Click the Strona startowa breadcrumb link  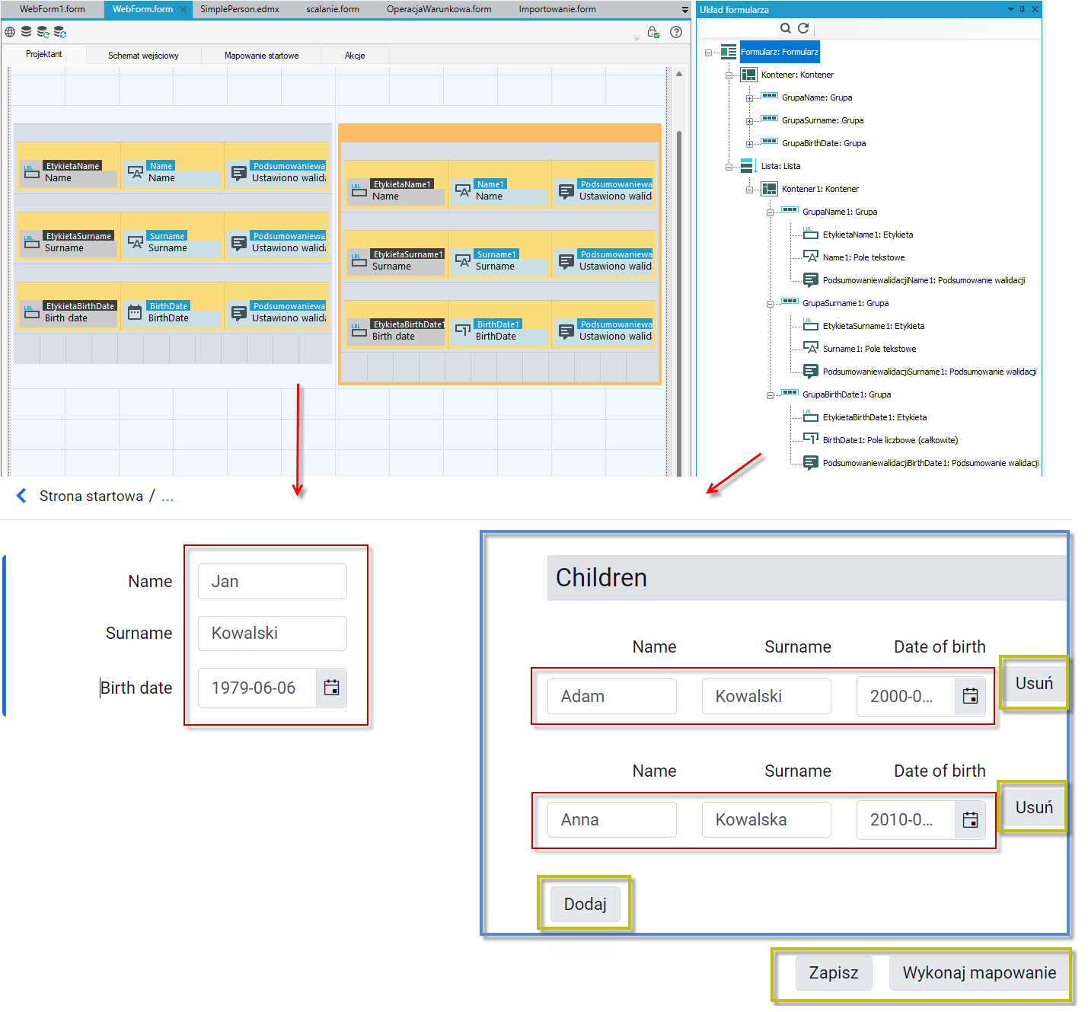[x=91, y=496]
